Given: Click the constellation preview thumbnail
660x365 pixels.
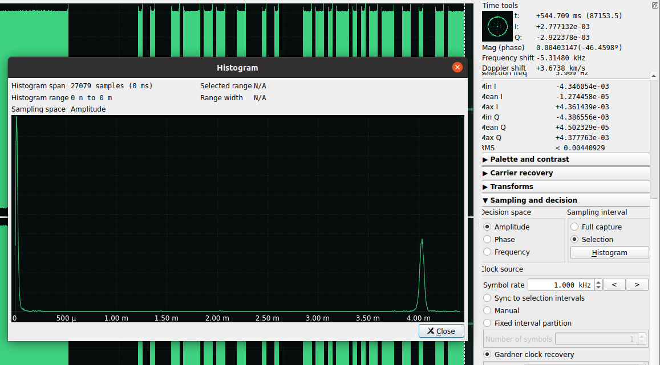Looking at the screenshot, I should pos(497,26).
